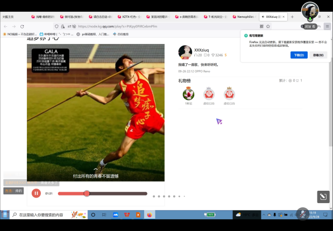Open the Firefox hamburger menu
Image resolution: width=333 pixels, height=231 pixels.
(327, 26)
